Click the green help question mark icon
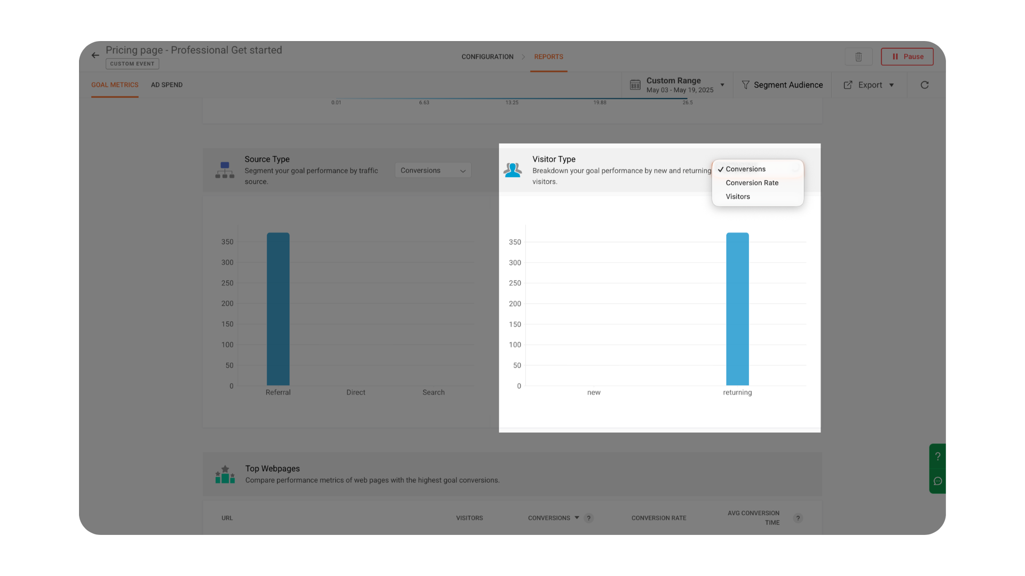Screen dimensions: 1025x576 pyautogui.click(x=937, y=457)
